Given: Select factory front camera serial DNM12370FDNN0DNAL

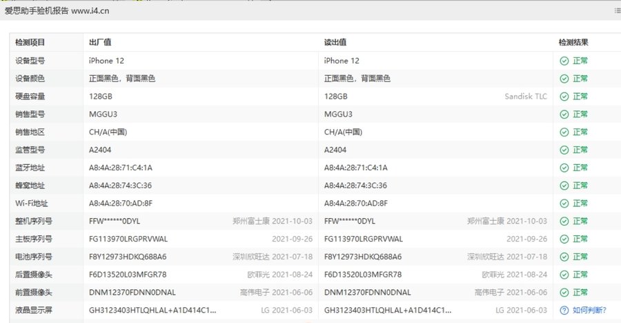Looking at the screenshot, I should [132, 293].
